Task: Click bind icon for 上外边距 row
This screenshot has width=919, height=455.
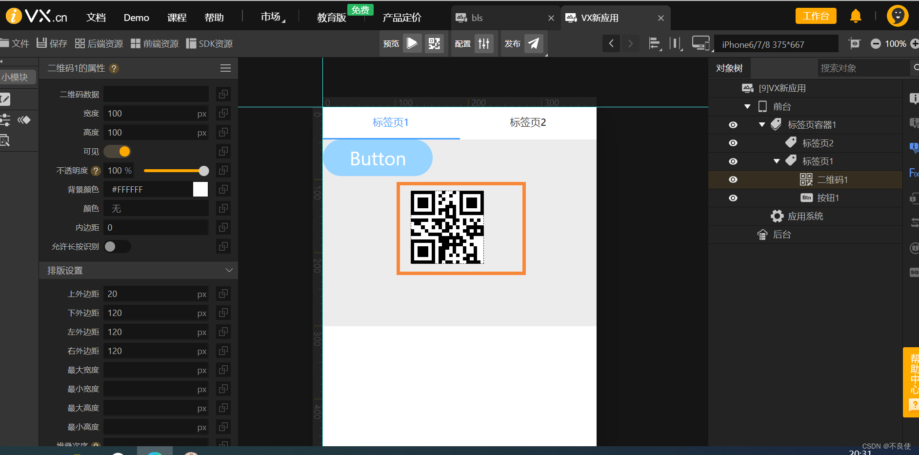Action: coord(223,294)
